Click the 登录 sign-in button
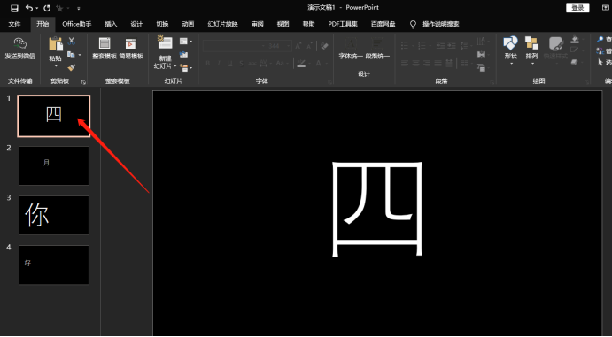The height and width of the screenshot is (337, 612). click(577, 8)
